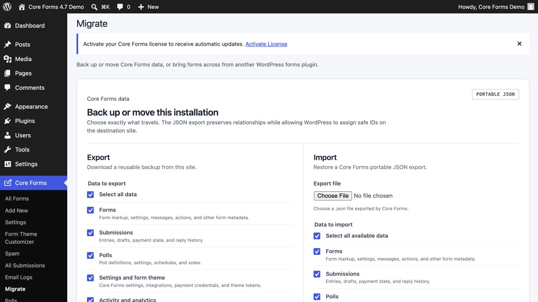Open the Spam submenu

tap(12, 254)
